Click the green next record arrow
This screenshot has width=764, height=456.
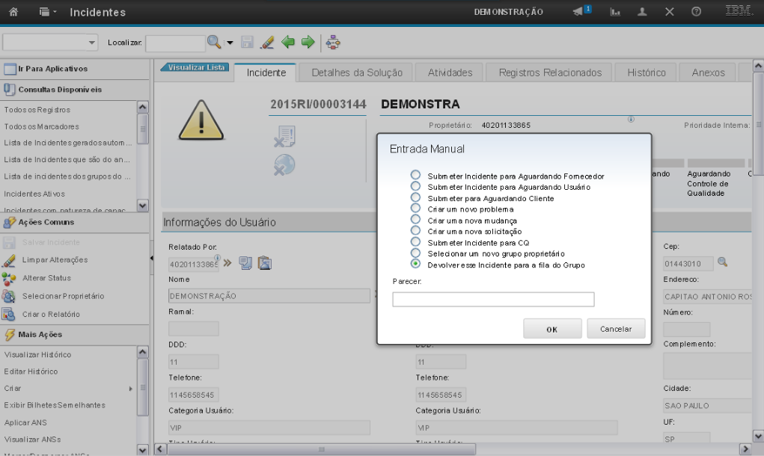[x=307, y=43]
